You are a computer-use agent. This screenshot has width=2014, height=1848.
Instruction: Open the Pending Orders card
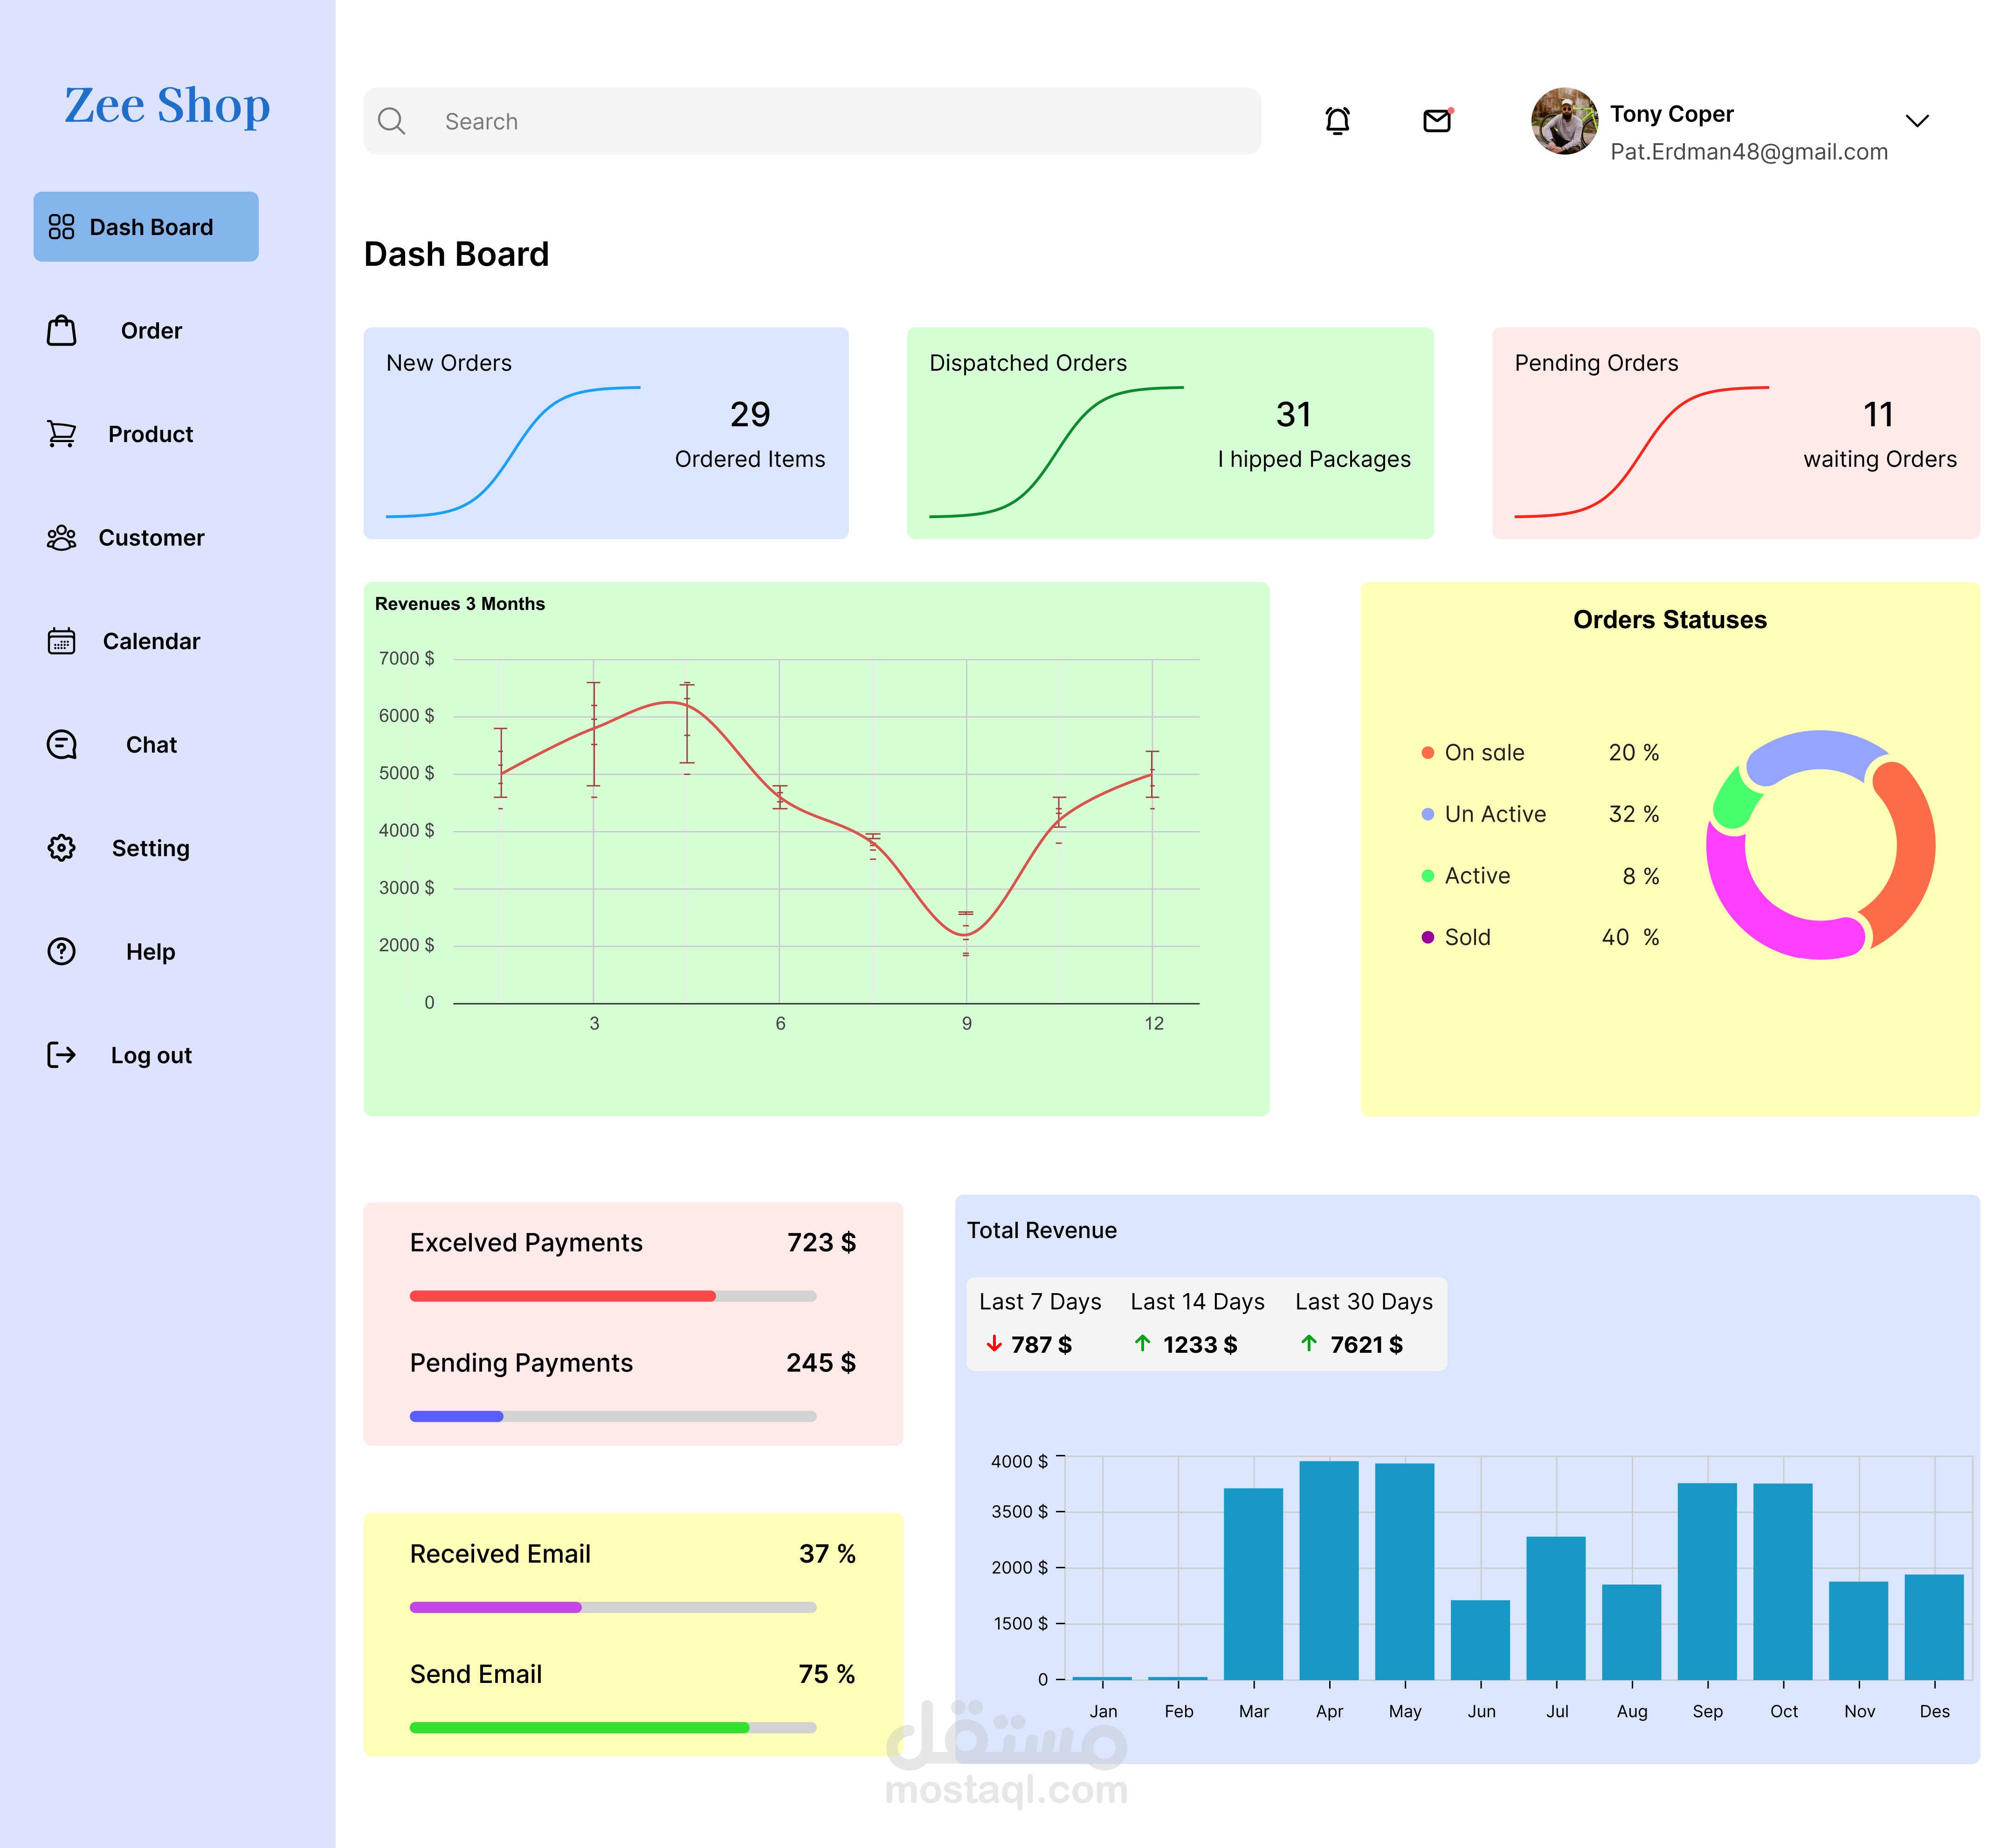(x=1735, y=433)
